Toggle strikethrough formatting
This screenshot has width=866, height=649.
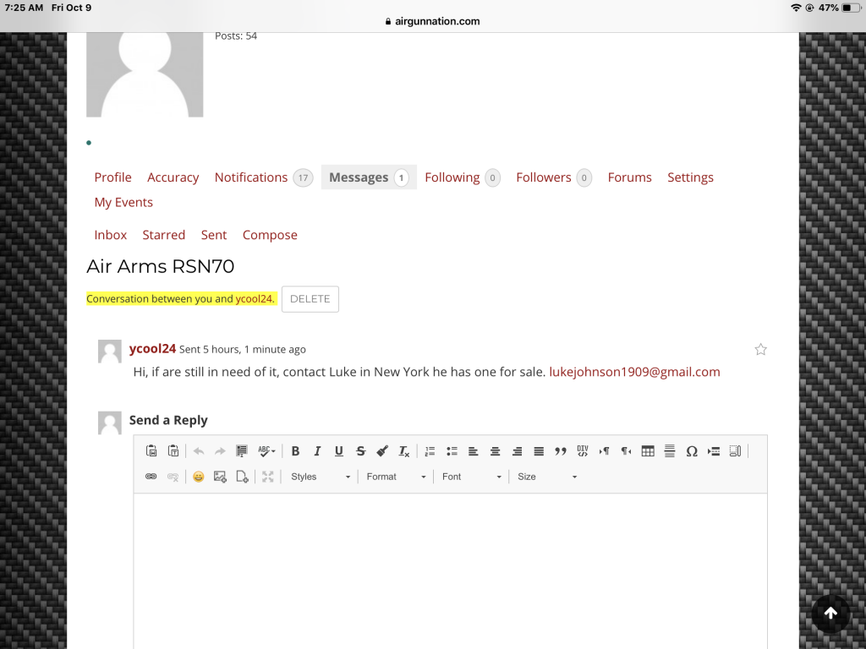[x=360, y=451]
